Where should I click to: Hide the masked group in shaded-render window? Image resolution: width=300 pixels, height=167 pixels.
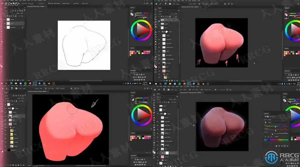159,32
